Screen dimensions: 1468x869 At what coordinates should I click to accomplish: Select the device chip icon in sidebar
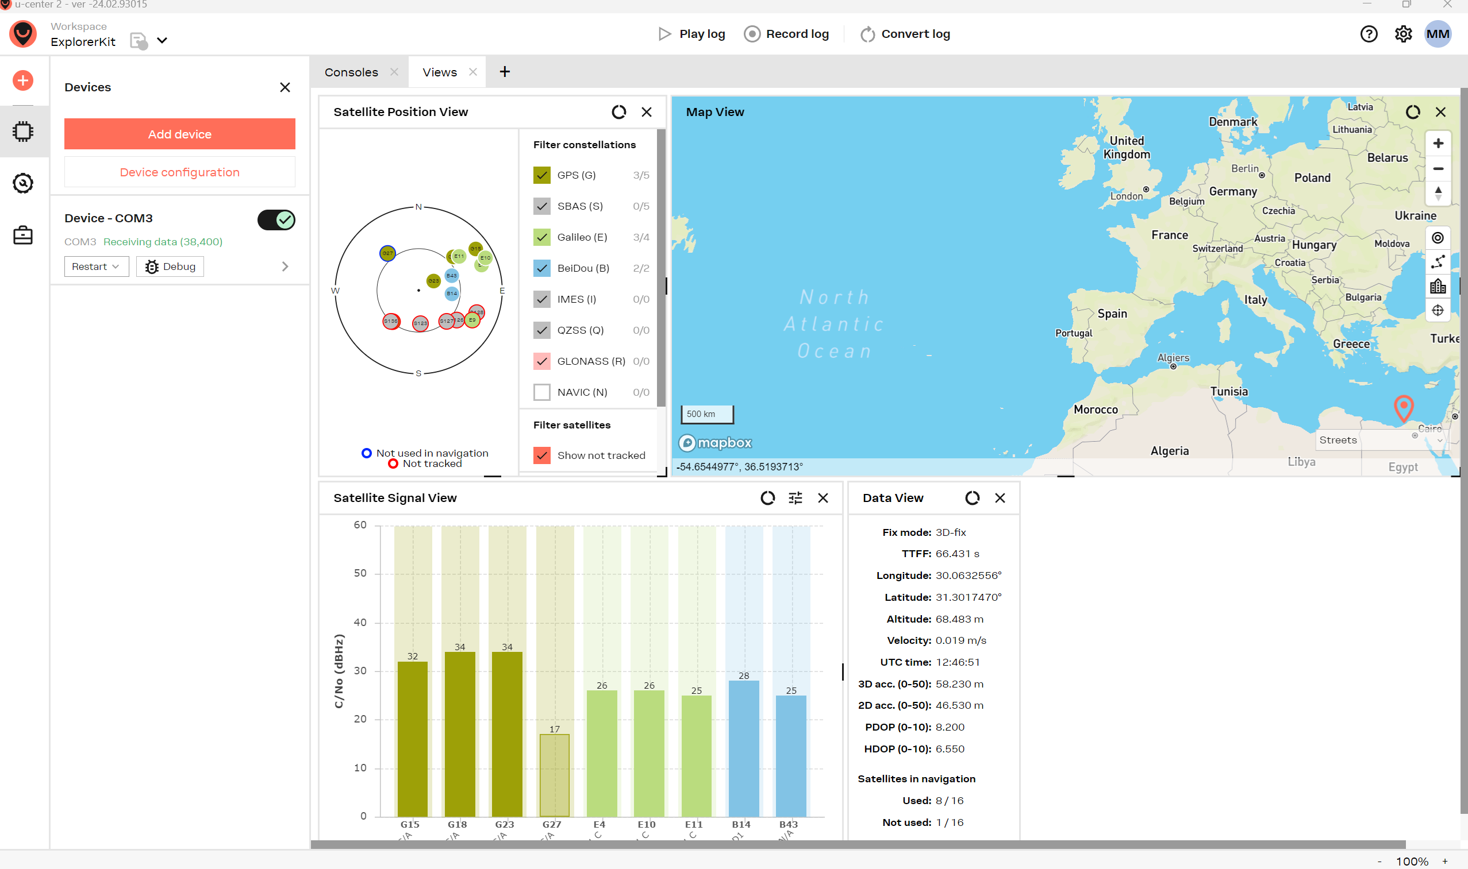click(x=23, y=131)
